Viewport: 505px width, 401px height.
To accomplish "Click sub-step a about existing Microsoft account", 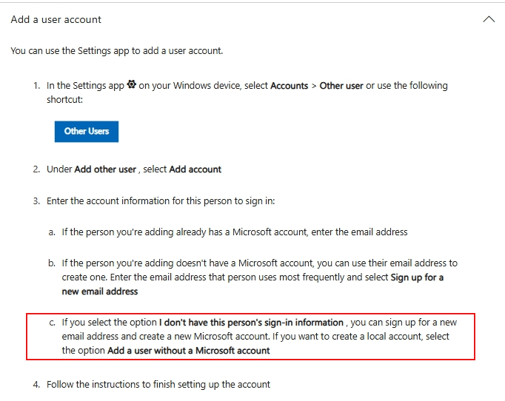I will click(234, 232).
